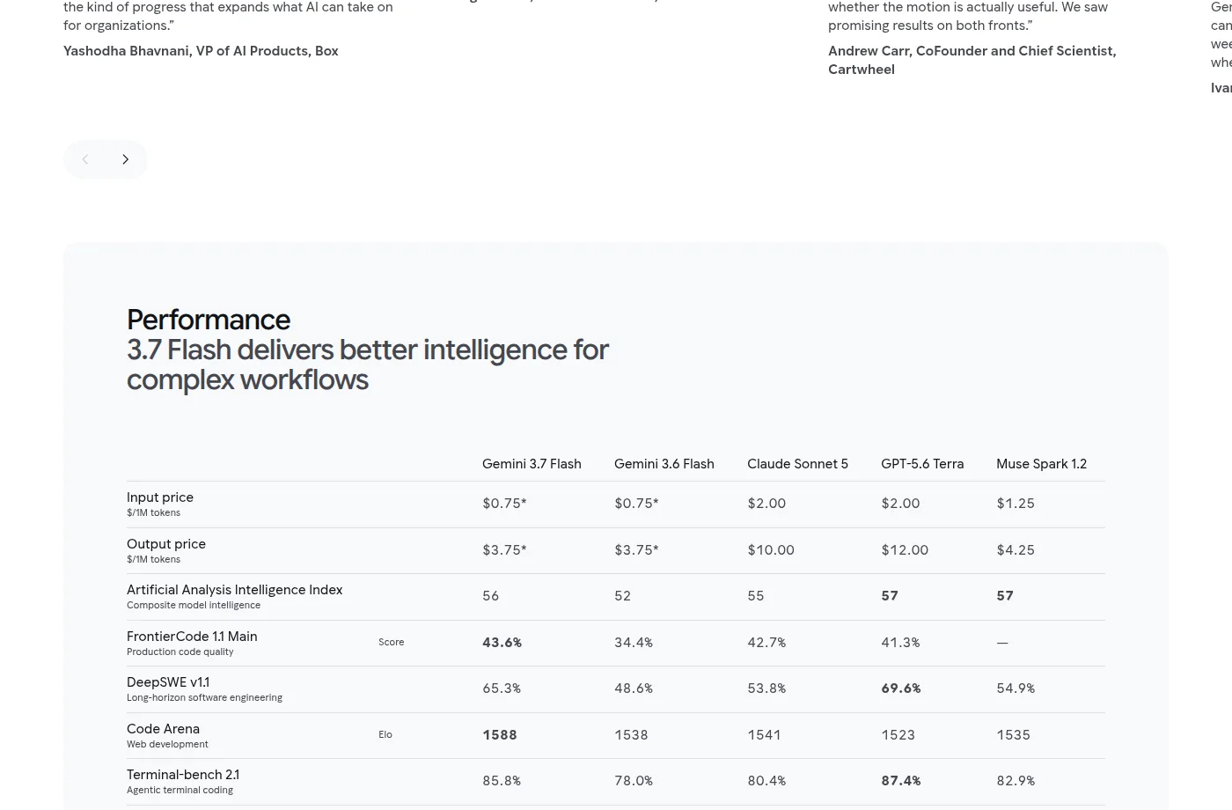Click Muse Spark output price $4.25
Viewport: 1232px width, 810px height.
click(1016, 550)
